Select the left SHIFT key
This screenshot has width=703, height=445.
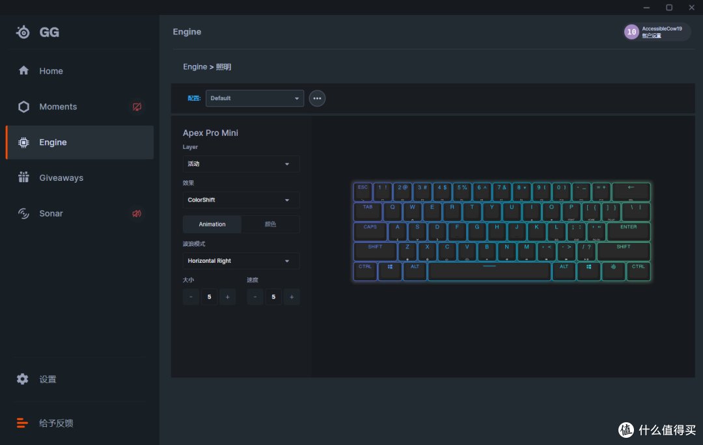pyautogui.click(x=376, y=251)
